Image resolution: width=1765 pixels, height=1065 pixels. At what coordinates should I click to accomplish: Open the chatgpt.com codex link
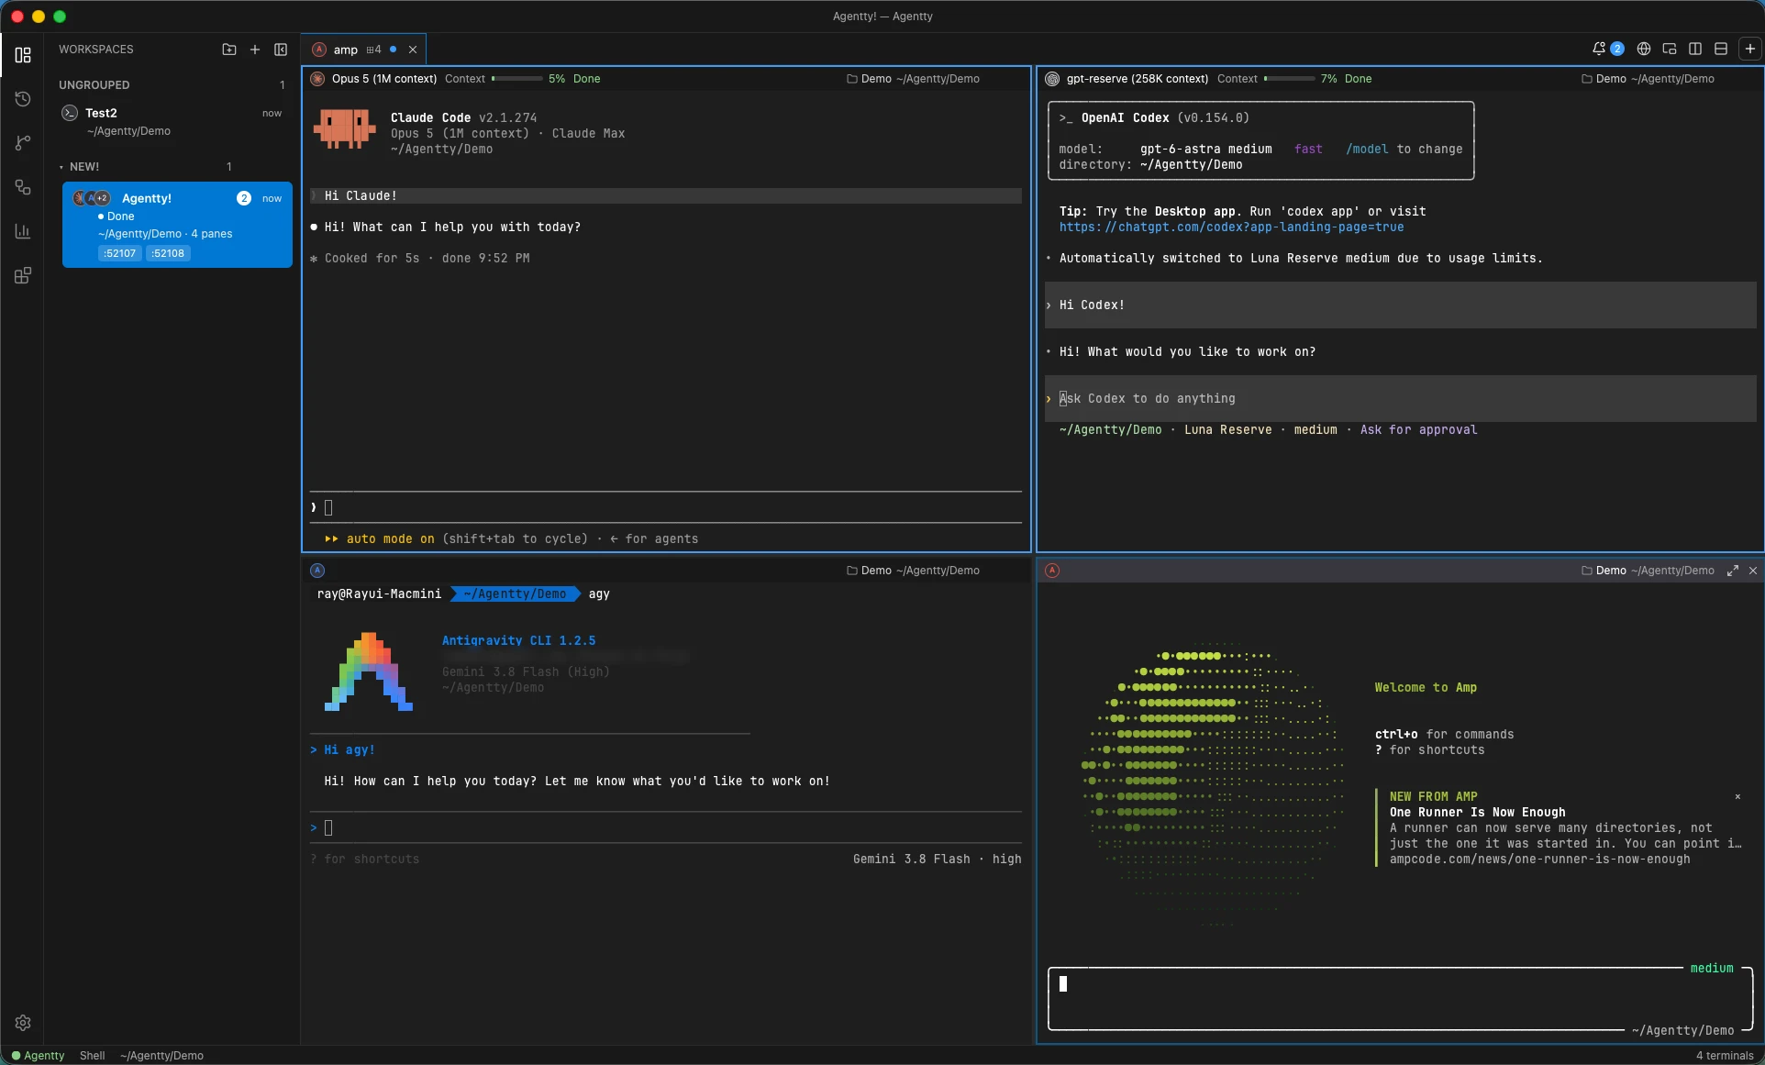[1231, 227]
